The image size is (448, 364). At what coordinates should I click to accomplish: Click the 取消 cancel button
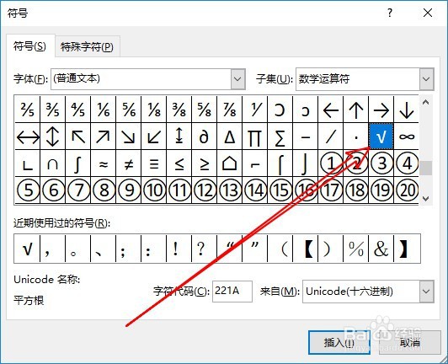[410, 342]
